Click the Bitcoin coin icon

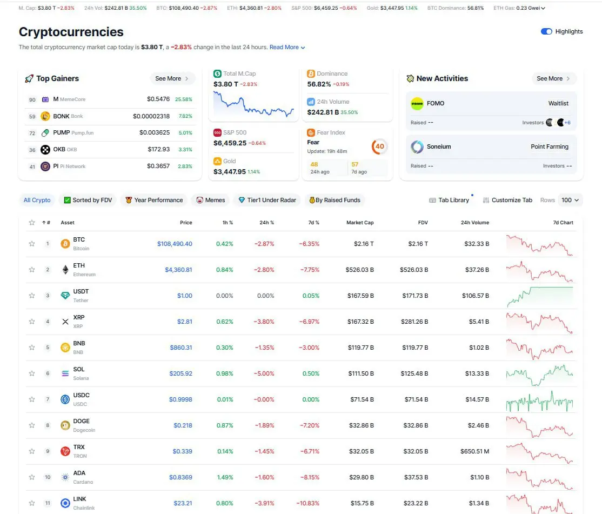(x=65, y=244)
